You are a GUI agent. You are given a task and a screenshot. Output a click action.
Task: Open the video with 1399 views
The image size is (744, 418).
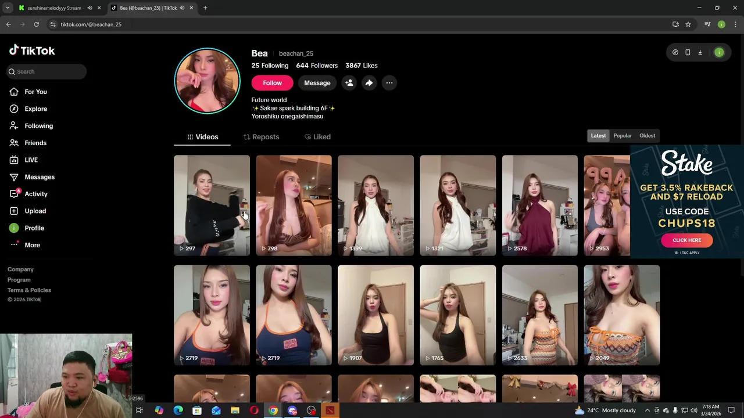tap(375, 206)
